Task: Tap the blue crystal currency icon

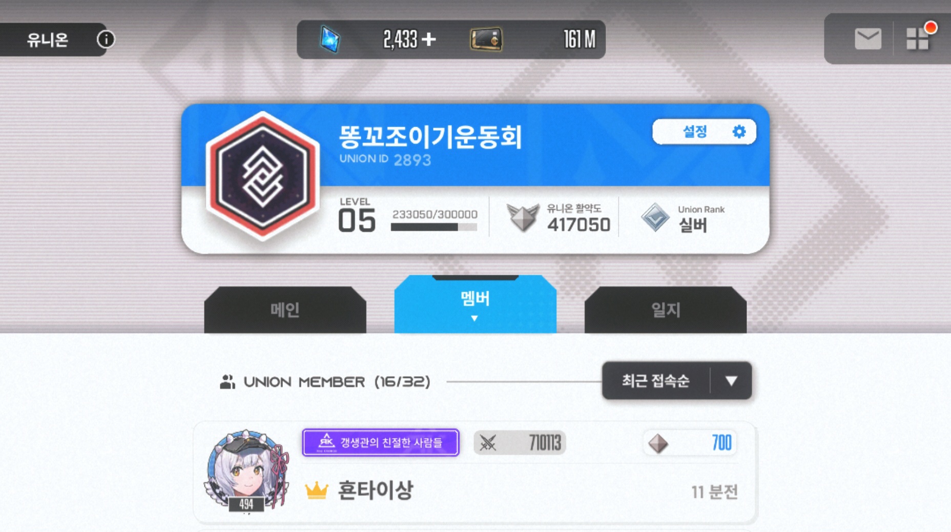Action: (330, 39)
